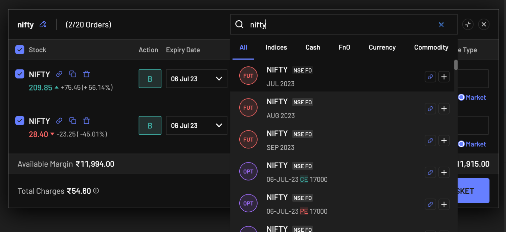Click the nifty search input field
Viewport: 506px width, 232px height.
(338, 24)
